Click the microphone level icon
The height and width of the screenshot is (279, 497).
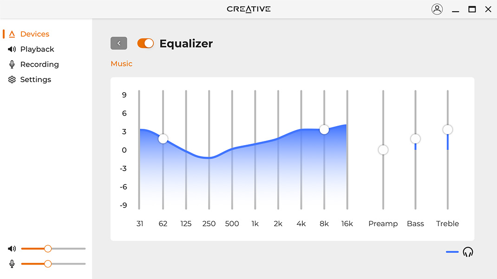coord(12,264)
